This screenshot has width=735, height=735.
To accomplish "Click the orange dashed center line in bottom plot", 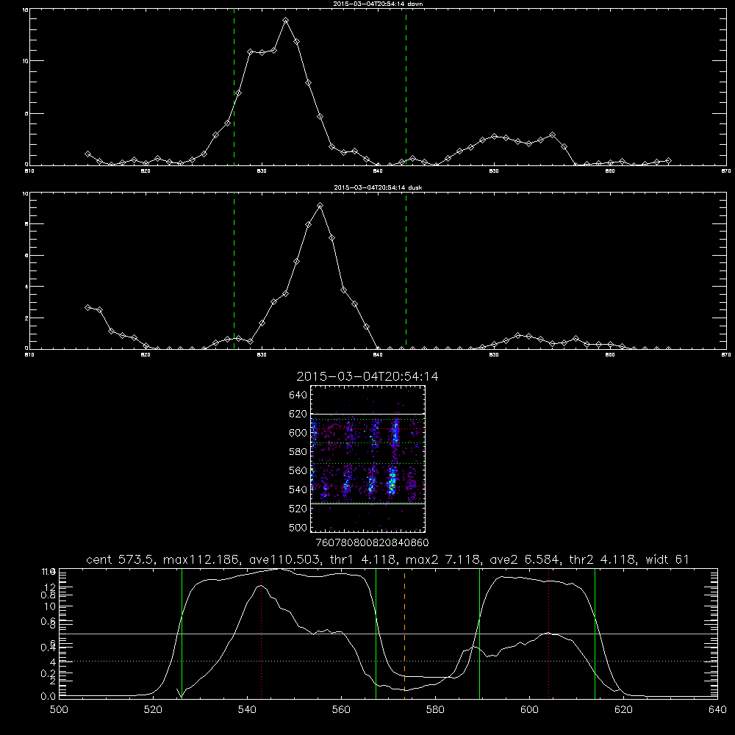I will click(404, 633).
